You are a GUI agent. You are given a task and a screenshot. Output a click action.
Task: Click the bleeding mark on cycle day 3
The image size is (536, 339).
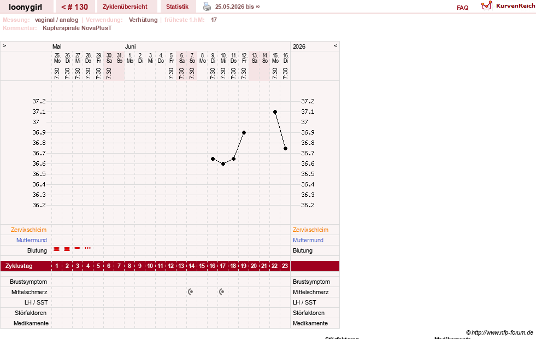coord(78,248)
